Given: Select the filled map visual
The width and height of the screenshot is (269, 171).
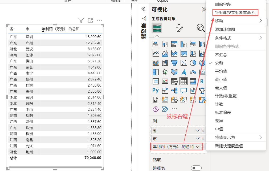Looking at the screenshot, I should (174, 72).
